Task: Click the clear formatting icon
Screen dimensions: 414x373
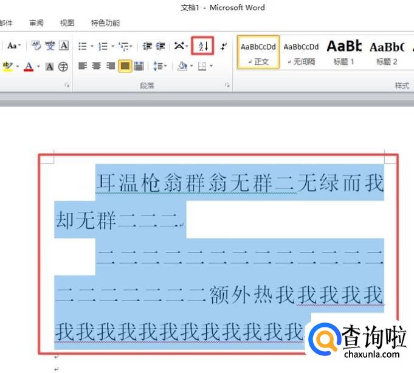Action: [36, 46]
